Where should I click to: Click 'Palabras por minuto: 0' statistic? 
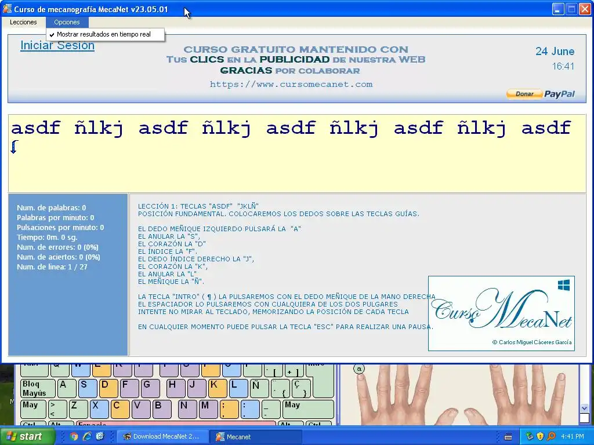click(x=55, y=218)
